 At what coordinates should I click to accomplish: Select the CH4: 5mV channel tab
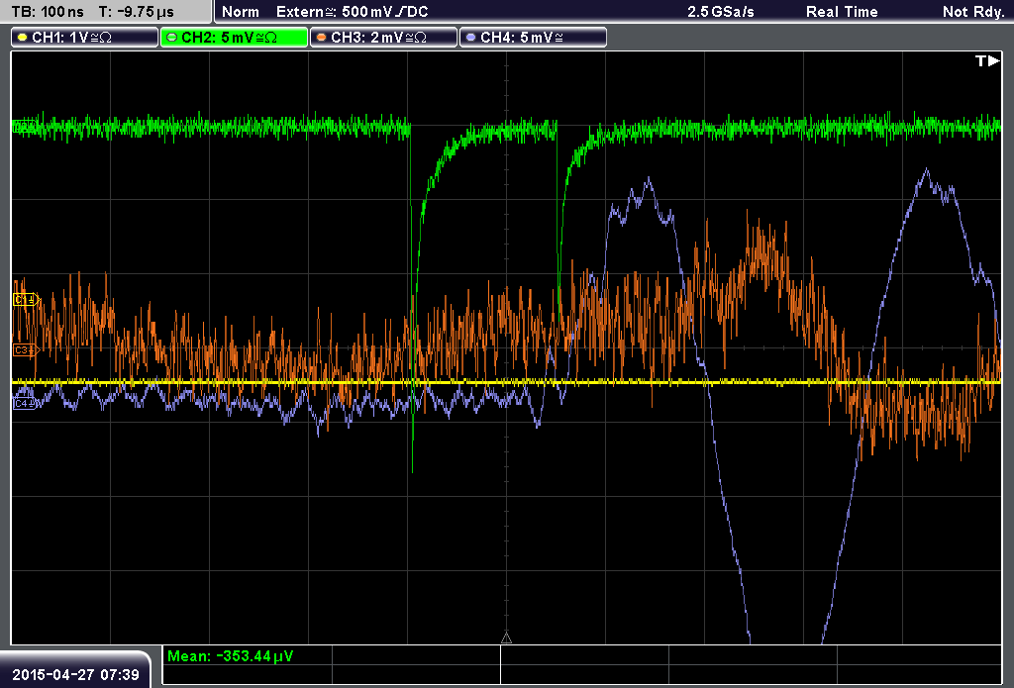tap(533, 38)
